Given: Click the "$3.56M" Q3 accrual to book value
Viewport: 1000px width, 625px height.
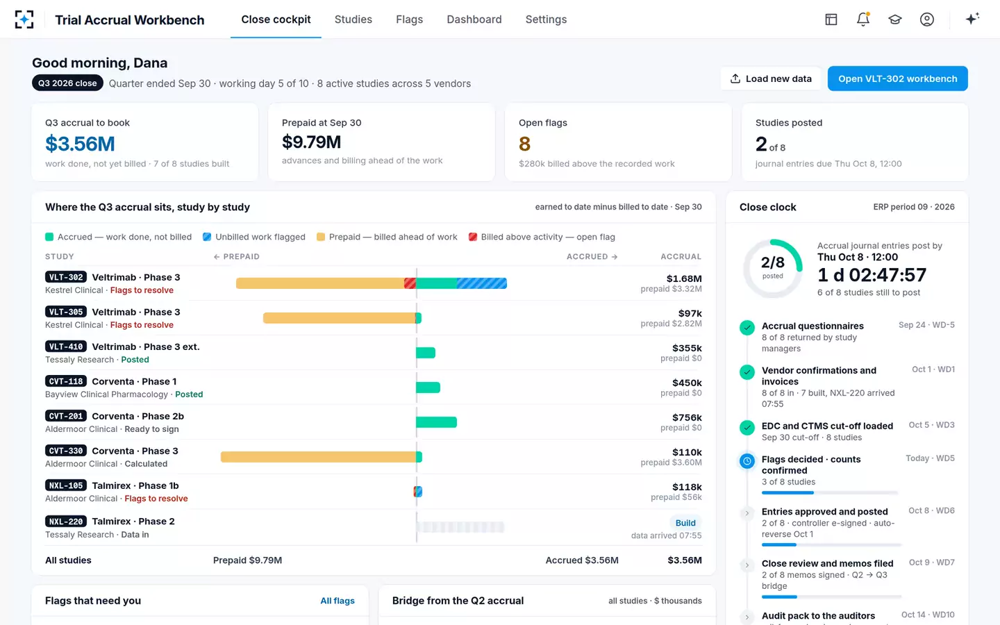Looking at the screenshot, I should point(80,144).
